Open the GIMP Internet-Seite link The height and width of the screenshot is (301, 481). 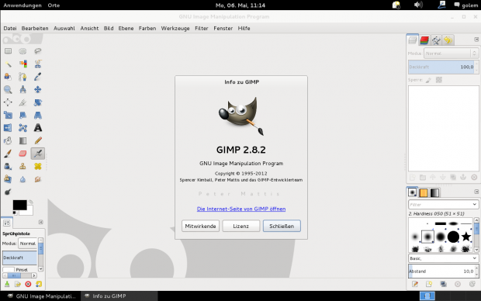[x=241, y=209]
